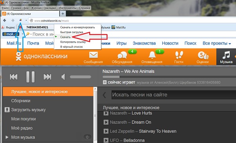Click the browser back arrow
The height and width of the screenshot is (143, 236).
pos(5,20)
